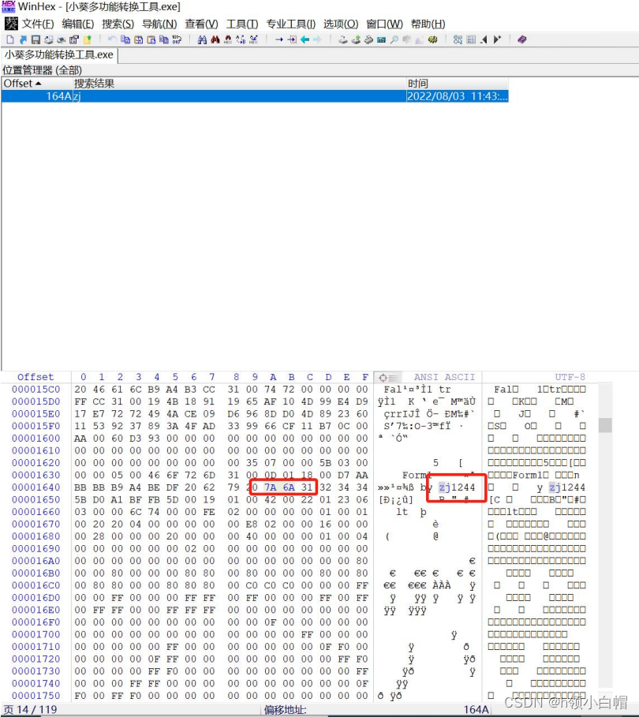The width and height of the screenshot is (639, 717).
Task: Select the 164A zj search result row
Action: point(255,96)
